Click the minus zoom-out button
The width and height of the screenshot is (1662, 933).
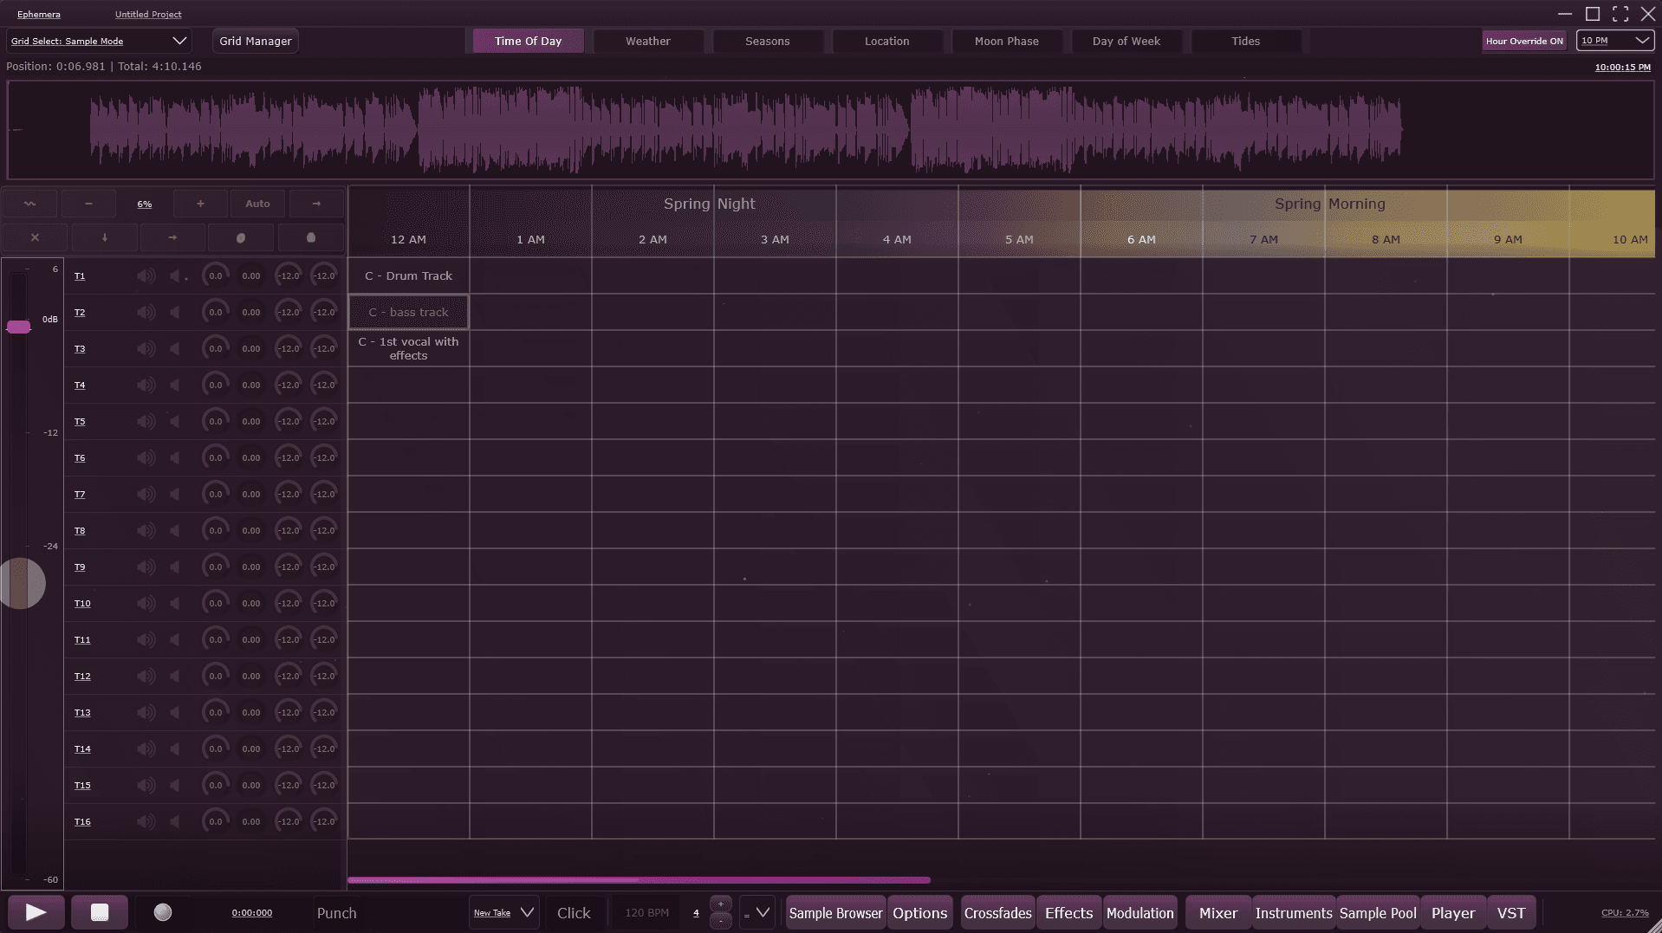(x=88, y=204)
